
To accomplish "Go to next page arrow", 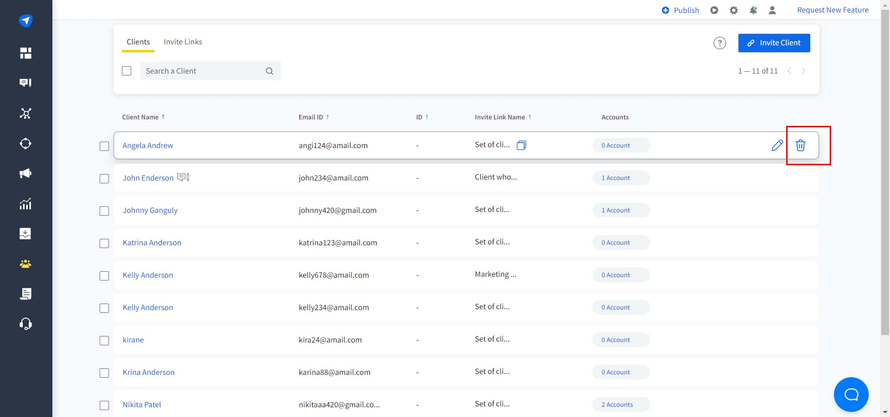I will pos(803,71).
